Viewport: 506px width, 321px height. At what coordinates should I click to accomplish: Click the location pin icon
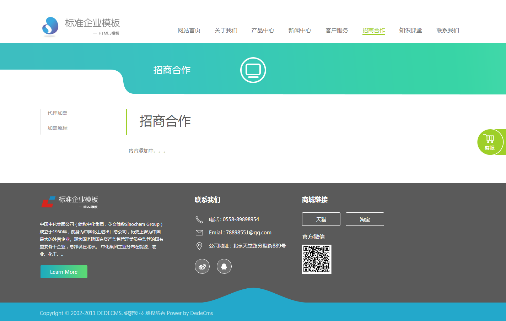(199, 246)
